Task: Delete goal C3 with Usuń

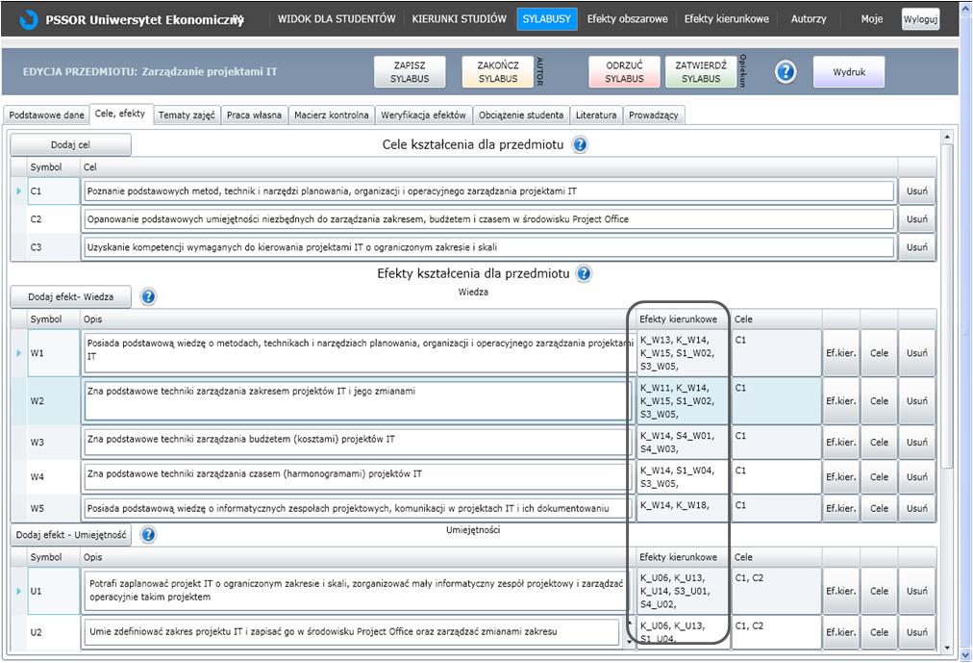Action: coord(916,247)
